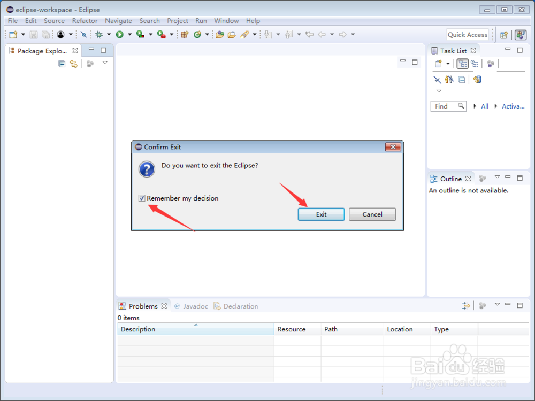Click the All working set link
The height and width of the screenshot is (401, 535).
tap(485, 106)
